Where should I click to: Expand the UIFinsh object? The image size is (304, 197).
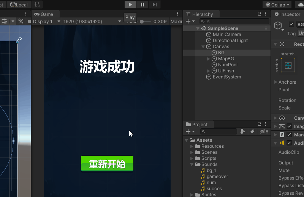pyautogui.click(x=208, y=71)
